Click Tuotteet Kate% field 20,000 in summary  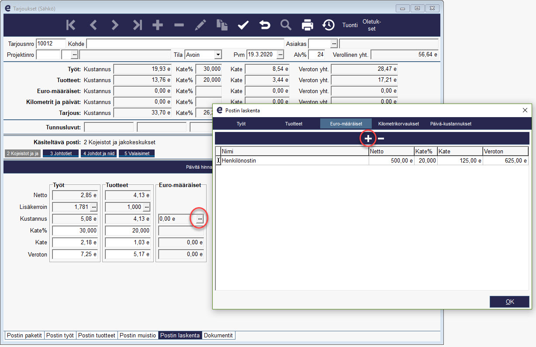click(x=208, y=80)
